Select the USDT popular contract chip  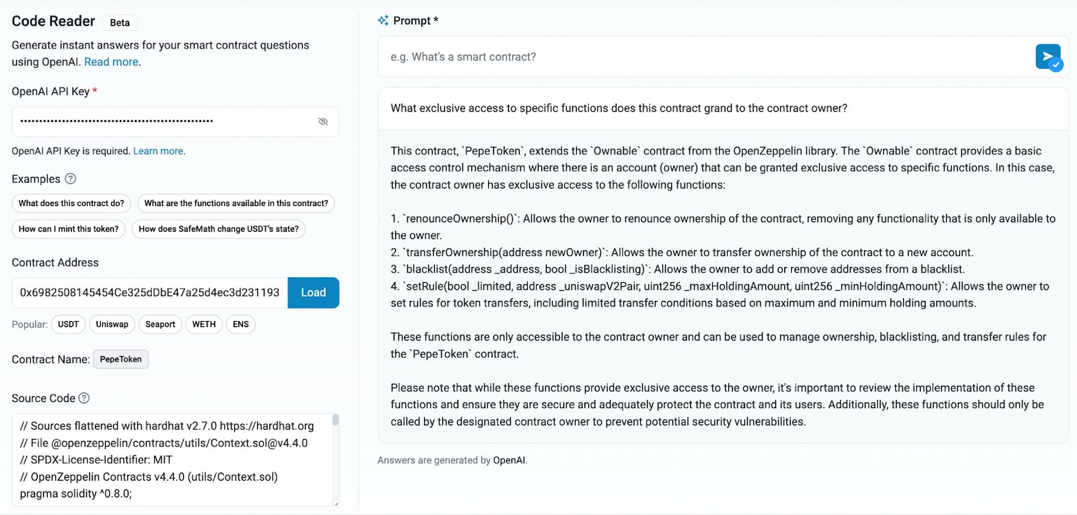click(68, 324)
